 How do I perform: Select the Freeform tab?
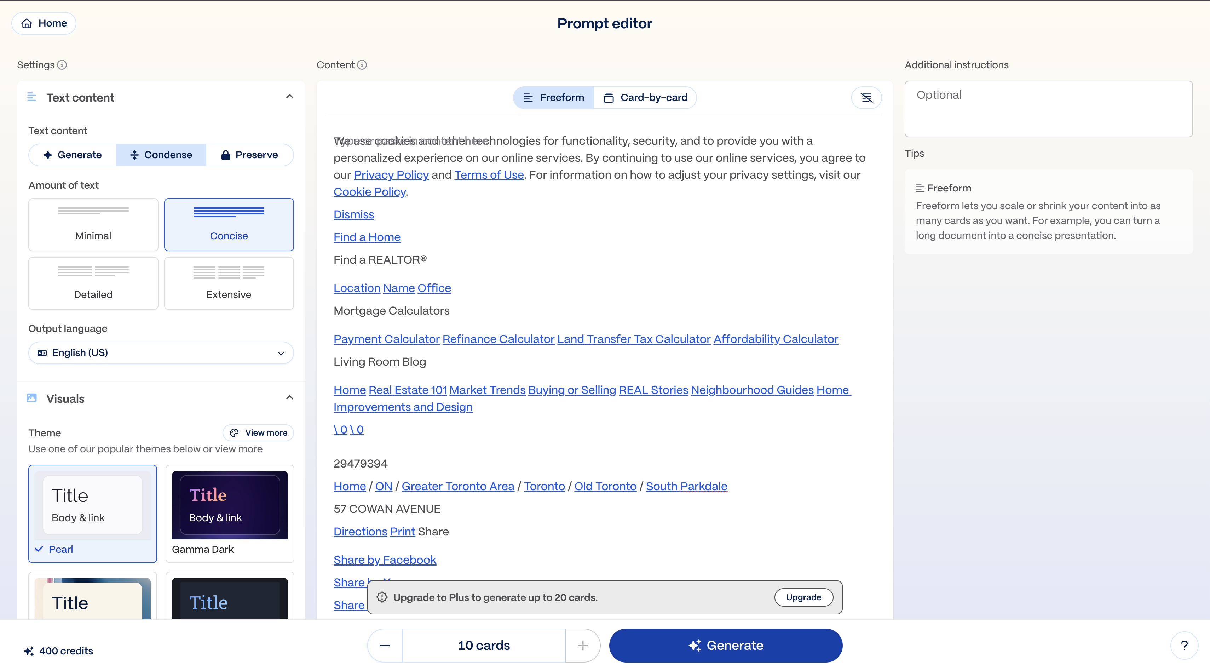[553, 97]
